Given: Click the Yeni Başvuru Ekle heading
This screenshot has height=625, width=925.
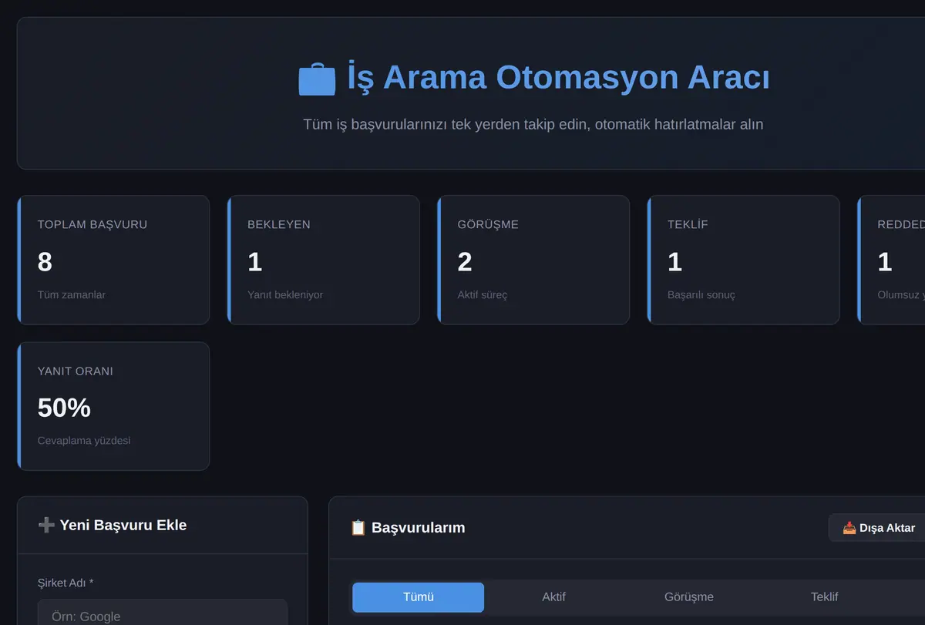Looking at the screenshot, I should (x=123, y=526).
